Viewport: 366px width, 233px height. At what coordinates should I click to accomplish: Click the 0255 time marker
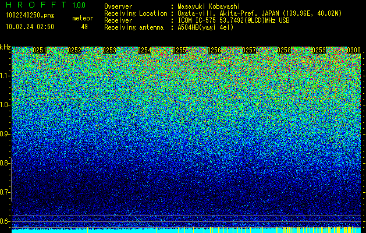pos(179,50)
